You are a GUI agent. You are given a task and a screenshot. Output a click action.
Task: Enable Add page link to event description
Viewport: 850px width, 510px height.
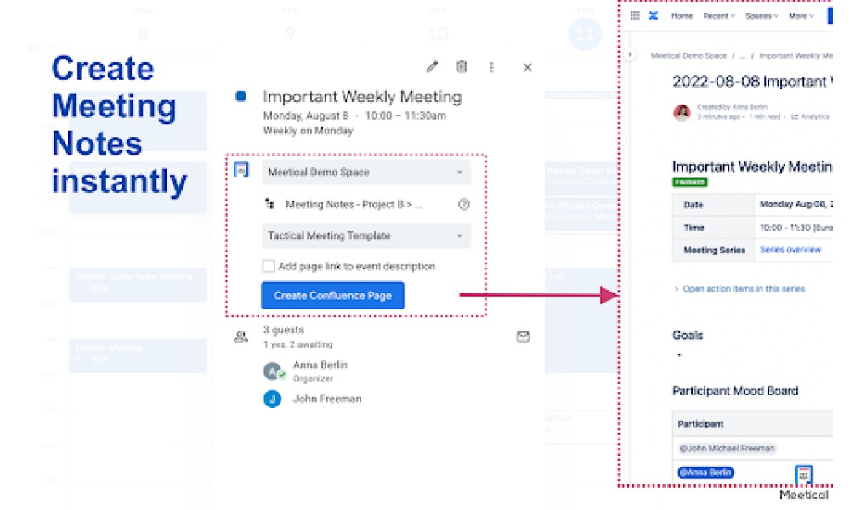point(269,266)
